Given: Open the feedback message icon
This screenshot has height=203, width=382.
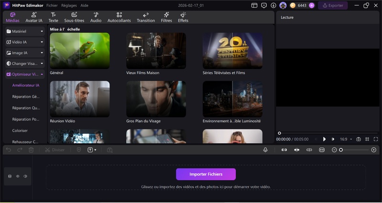Looking at the screenshot, I should [x=264, y=5].
